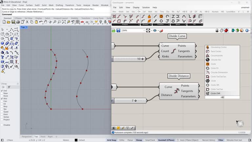The image size is (252, 142).
Task: Enable the Near object snap checkbox
Action: [x=2, y=93]
